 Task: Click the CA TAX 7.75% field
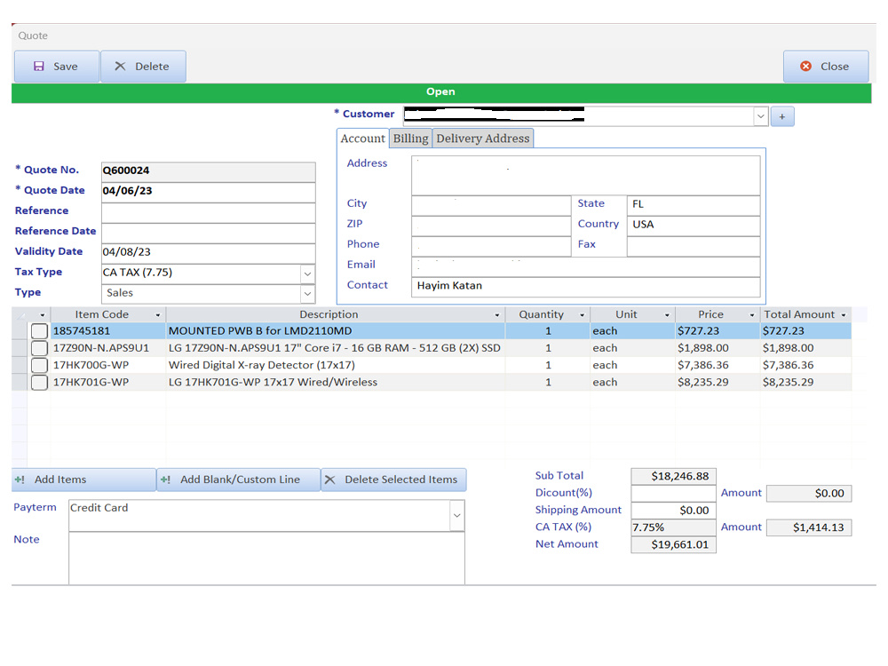click(x=673, y=527)
